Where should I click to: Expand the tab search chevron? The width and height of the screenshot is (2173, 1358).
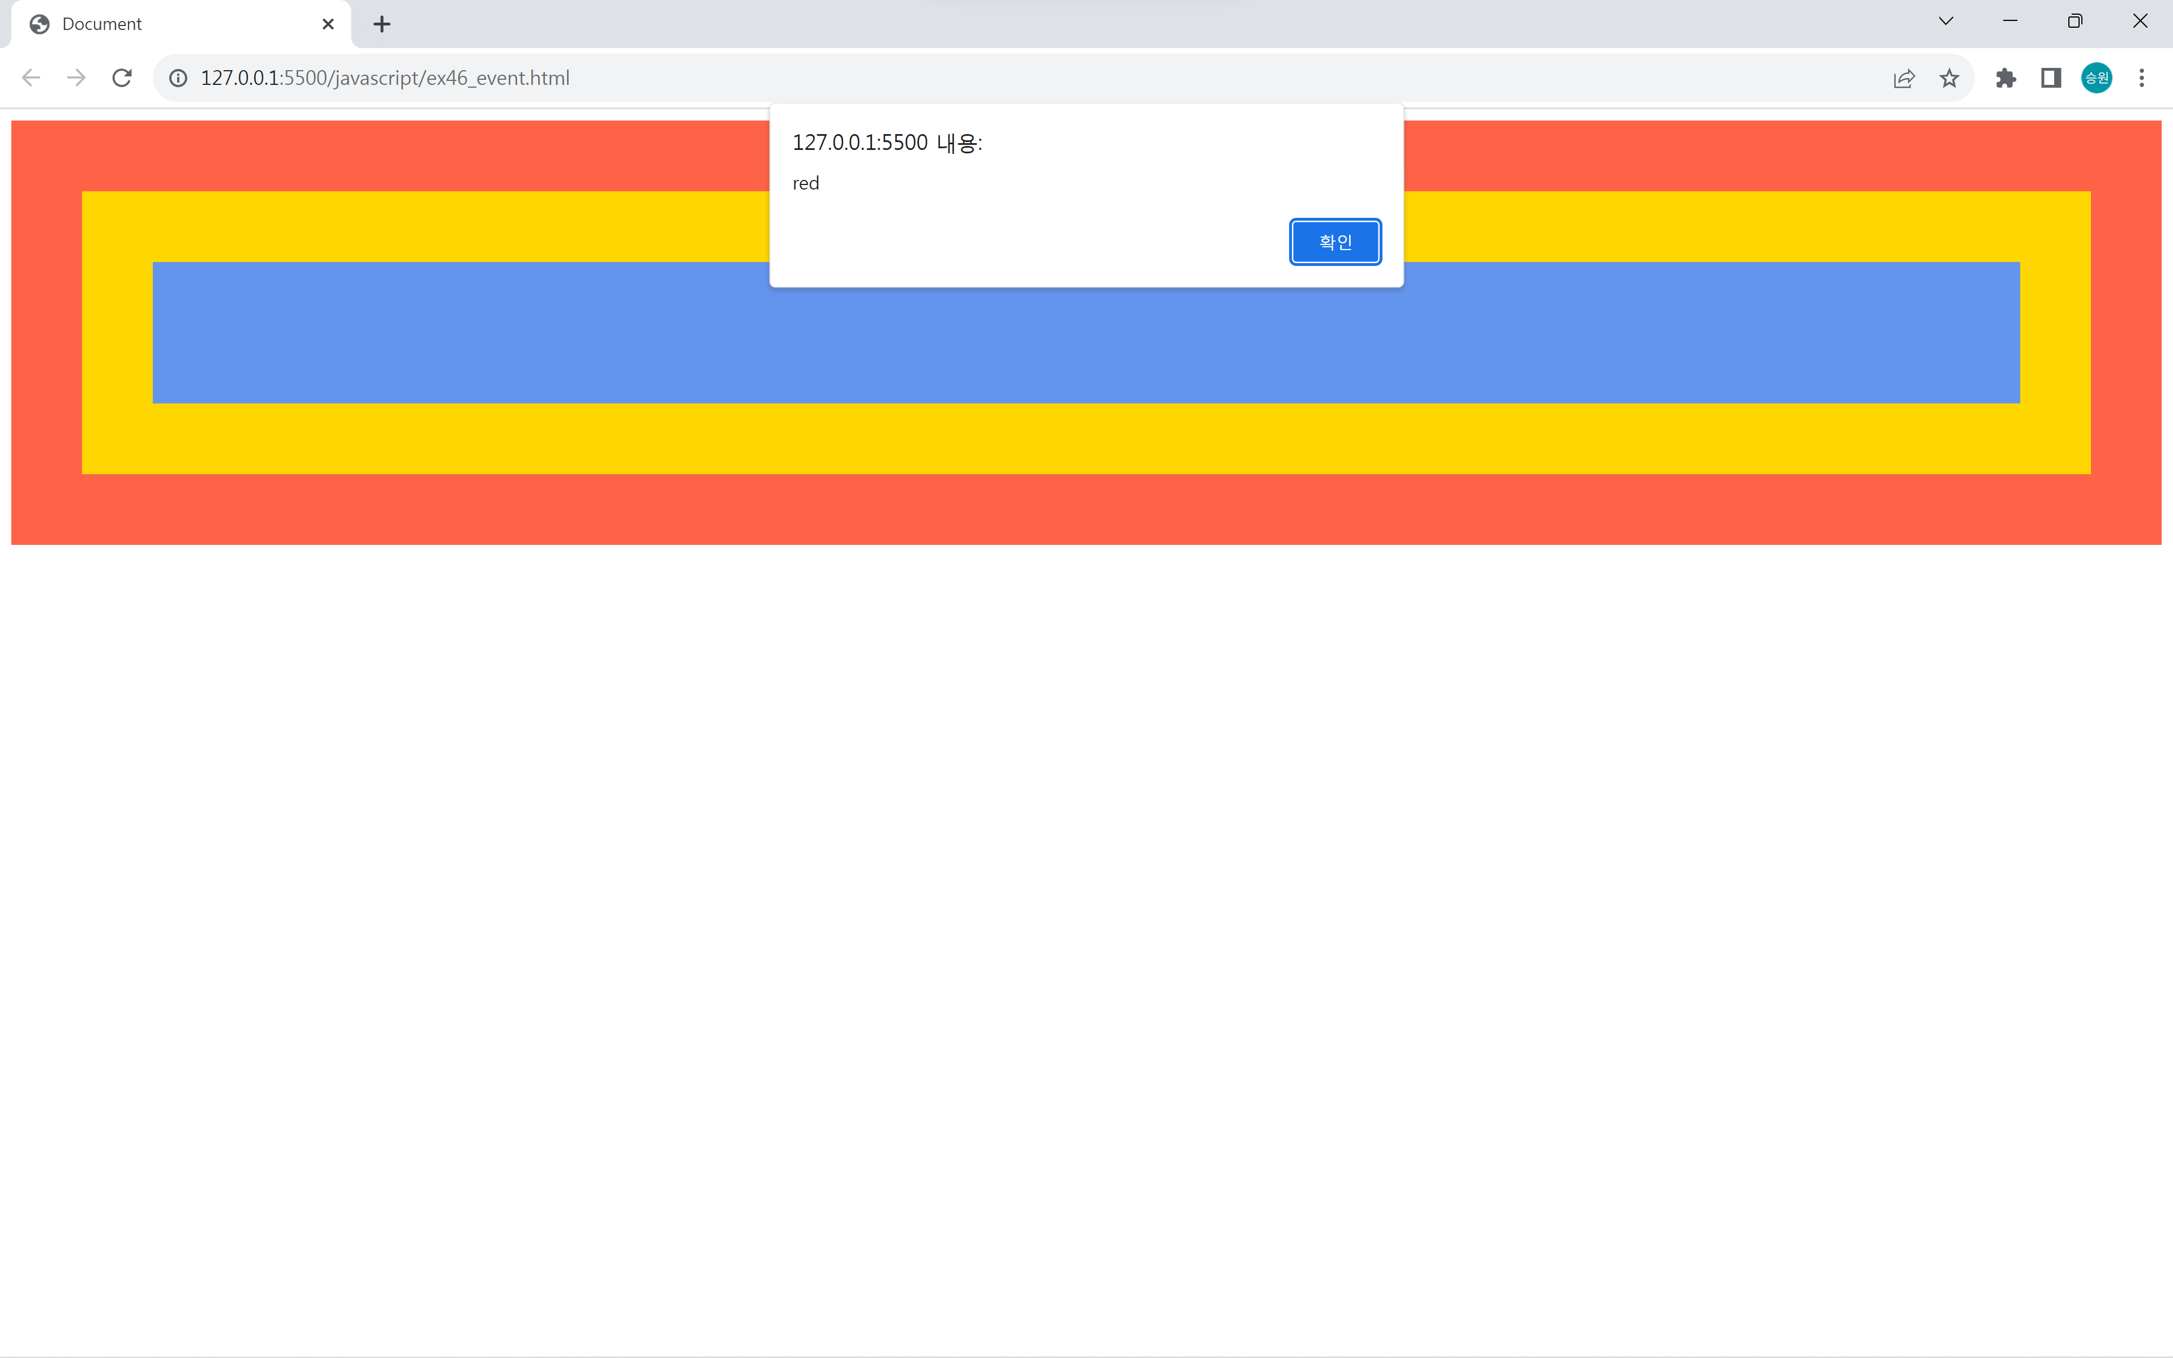[x=1946, y=22]
